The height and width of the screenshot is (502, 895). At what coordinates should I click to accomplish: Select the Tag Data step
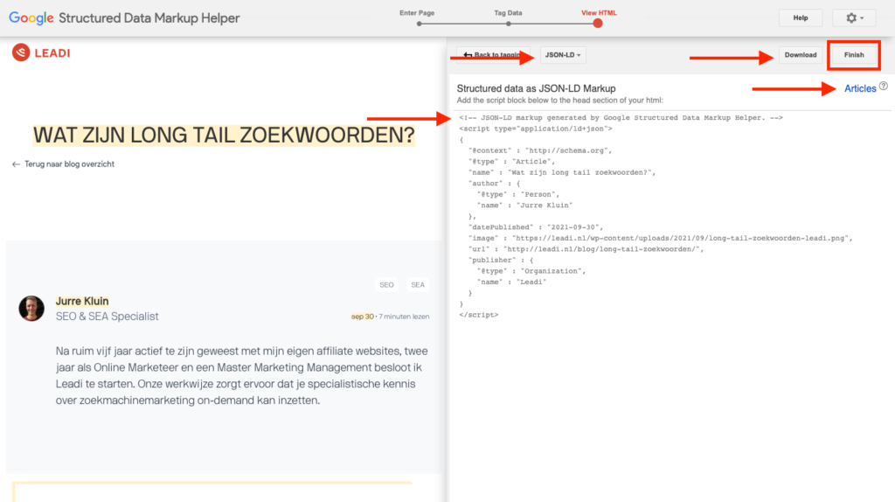pos(508,13)
